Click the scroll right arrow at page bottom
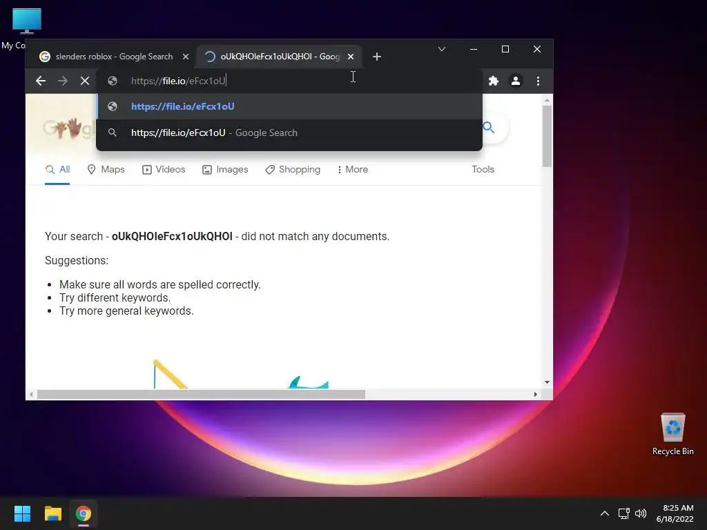The image size is (707, 530). pyautogui.click(x=535, y=394)
